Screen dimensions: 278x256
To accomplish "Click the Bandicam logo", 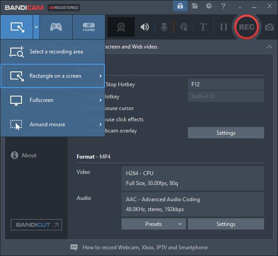I will pos(24,8).
